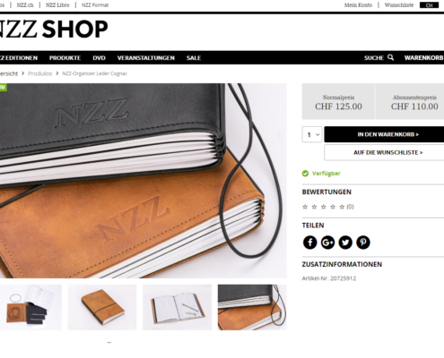This screenshot has width=444, height=358.
Task: Open the Warenkorb cart link
Action: click(424, 58)
